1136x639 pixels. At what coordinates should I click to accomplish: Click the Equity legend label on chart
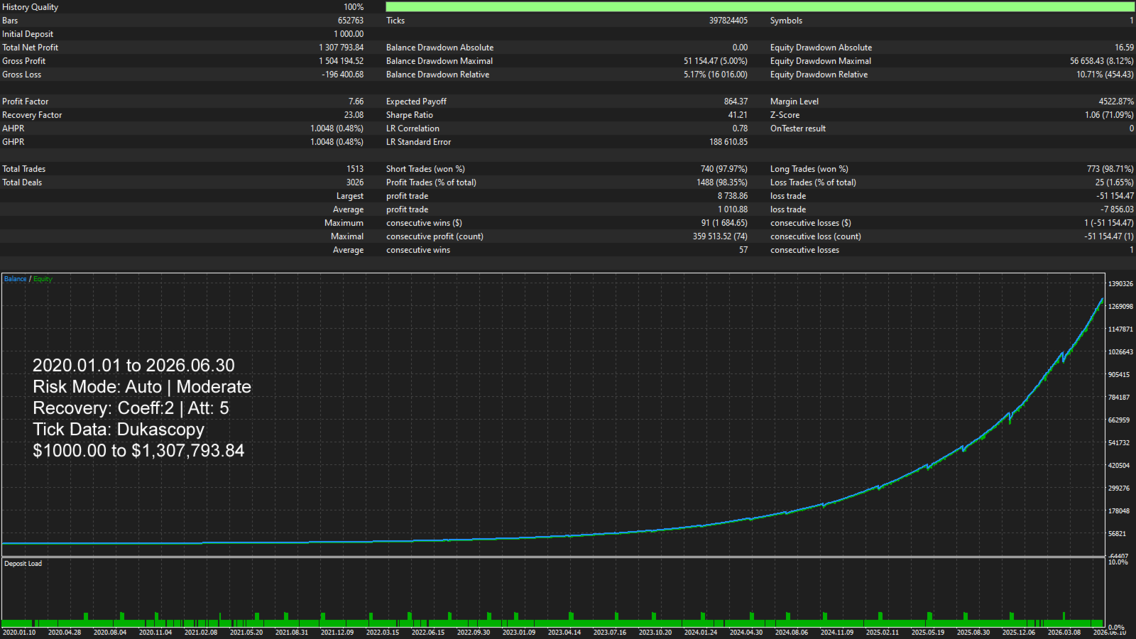pyautogui.click(x=43, y=279)
